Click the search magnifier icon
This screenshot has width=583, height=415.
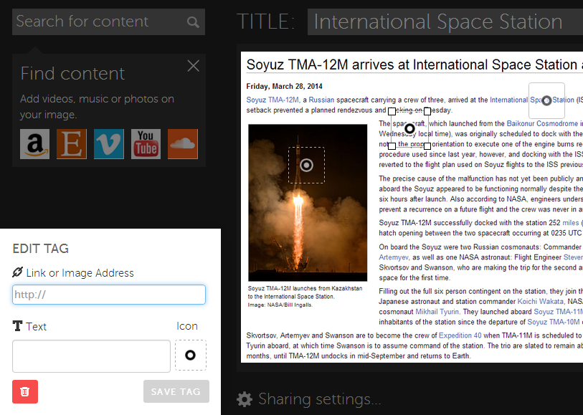pyautogui.click(x=193, y=22)
